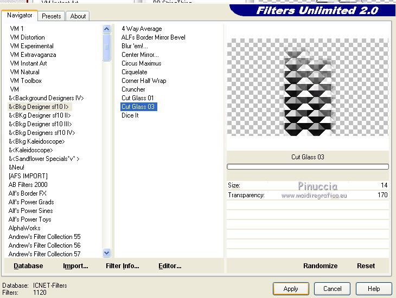Click the Transparency value 170
The image size is (396, 298).
pos(382,195)
